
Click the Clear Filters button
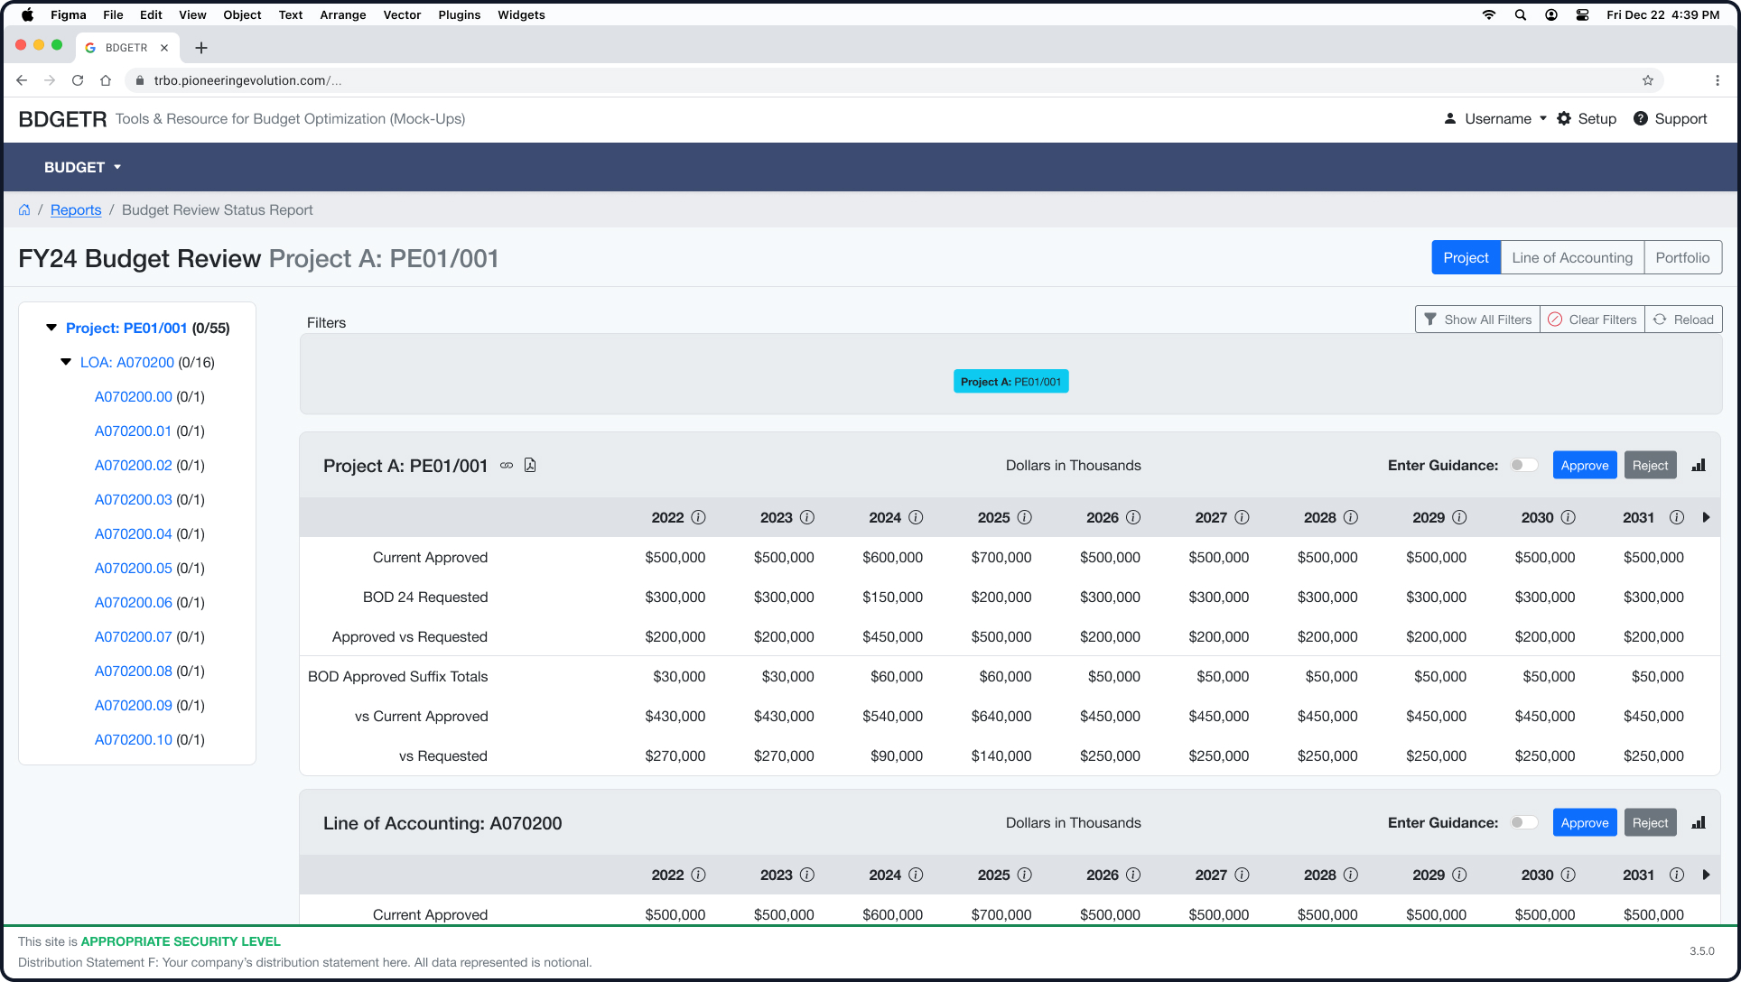click(1592, 320)
